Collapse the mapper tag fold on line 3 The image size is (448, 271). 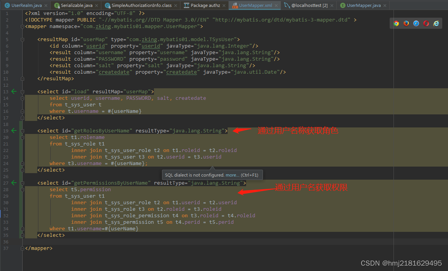pos(22,26)
